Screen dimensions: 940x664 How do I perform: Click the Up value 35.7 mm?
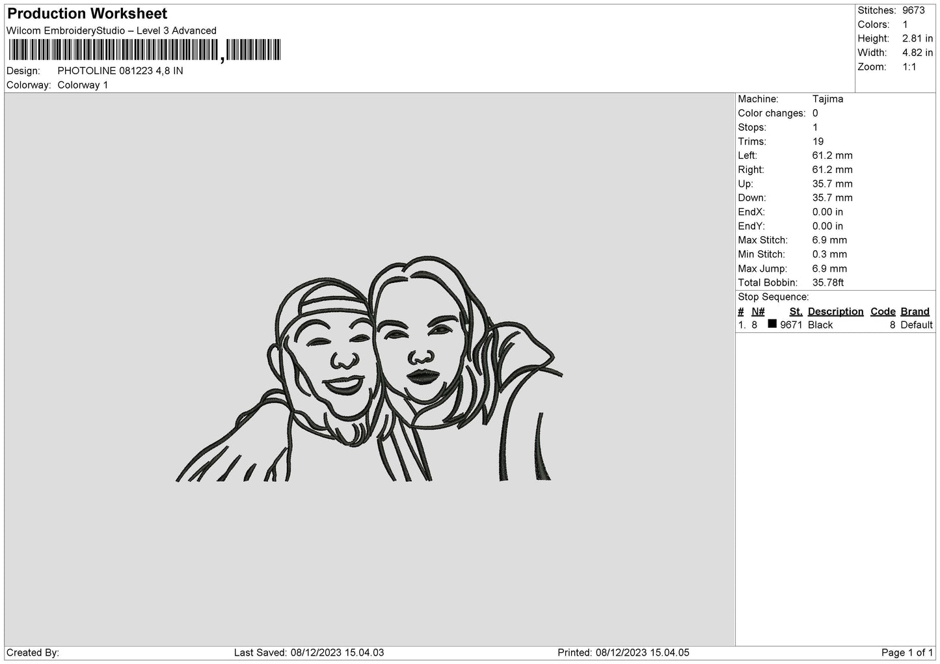pyautogui.click(x=832, y=184)
